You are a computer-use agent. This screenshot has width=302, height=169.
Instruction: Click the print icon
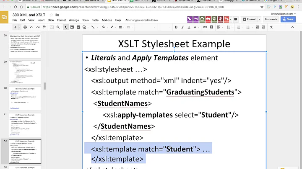(25, 27)
